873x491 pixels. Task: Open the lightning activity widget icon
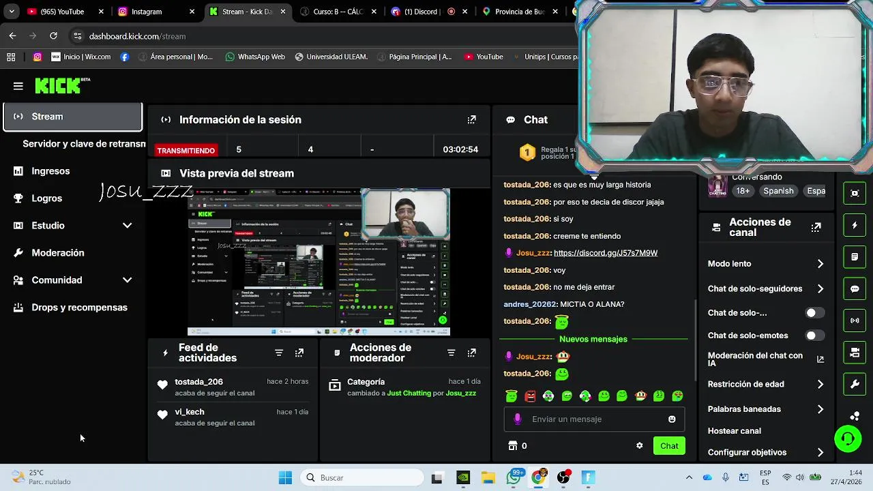(x=855, y=225)
